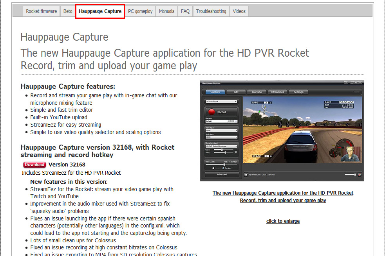
Task: Click 'Simple to use video quality selector' bullet
Action: pyautogui.click(x=96, y=132)
